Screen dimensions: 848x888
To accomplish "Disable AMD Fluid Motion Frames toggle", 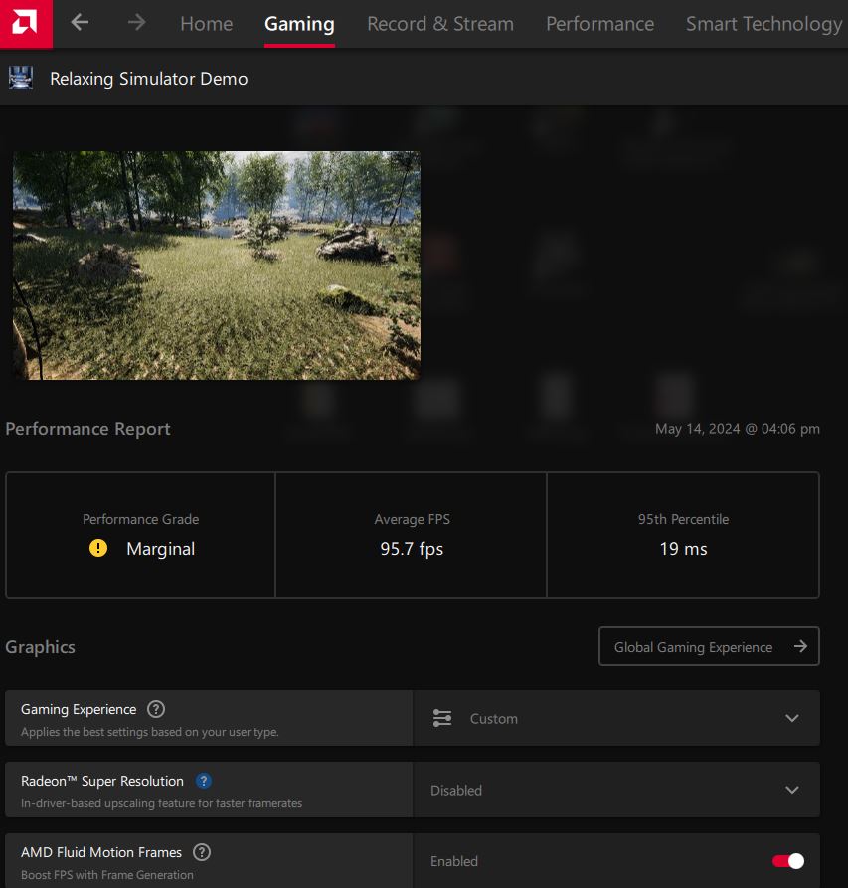I will click(x=788, y=861).
